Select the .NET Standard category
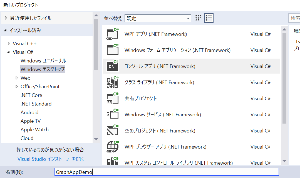 [36, 104]
